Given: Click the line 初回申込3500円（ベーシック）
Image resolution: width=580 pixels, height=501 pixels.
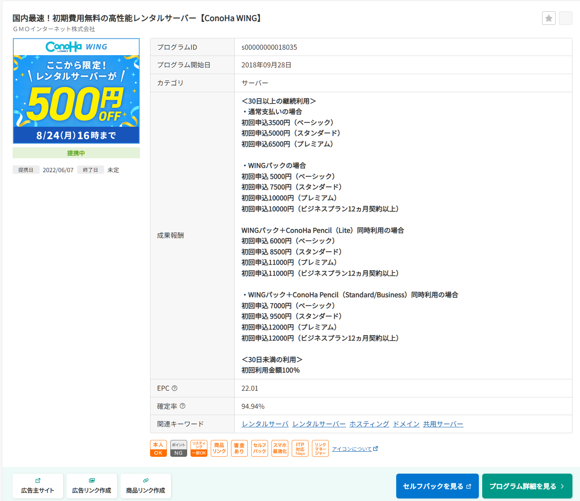Looking at the screenshot, I should [288, 123].
